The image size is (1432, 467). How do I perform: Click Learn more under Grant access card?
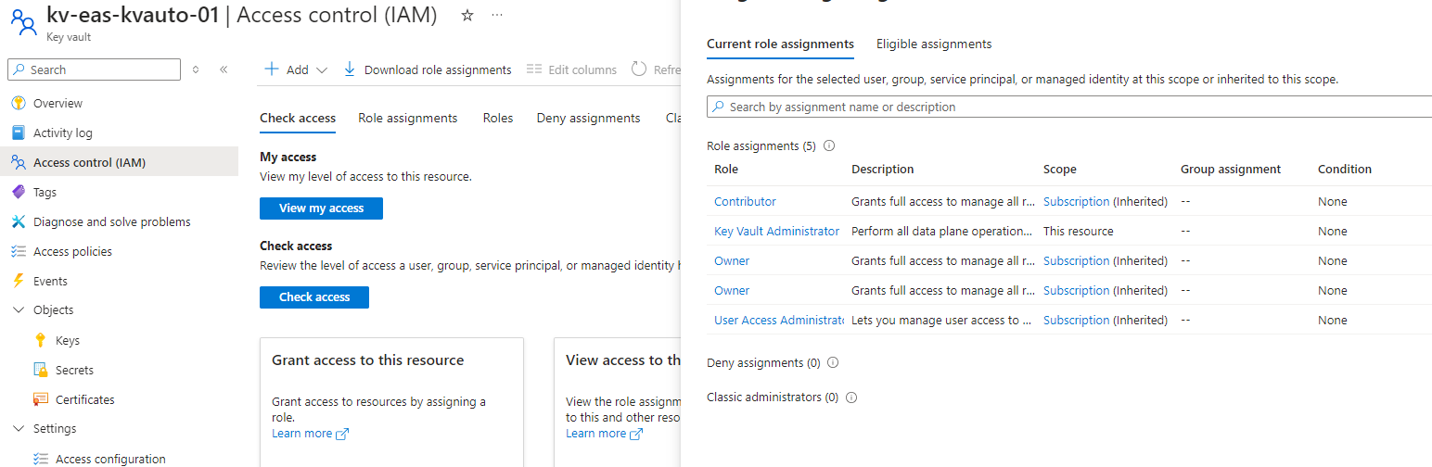pyautogui.click(x=310, y=434)
